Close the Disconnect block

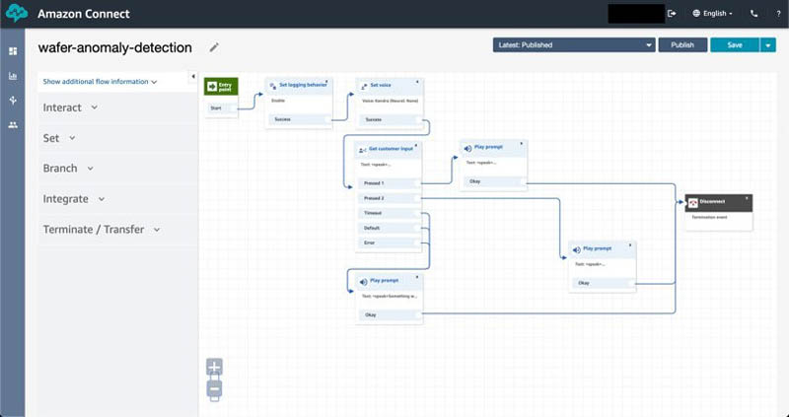coord(747,198)
